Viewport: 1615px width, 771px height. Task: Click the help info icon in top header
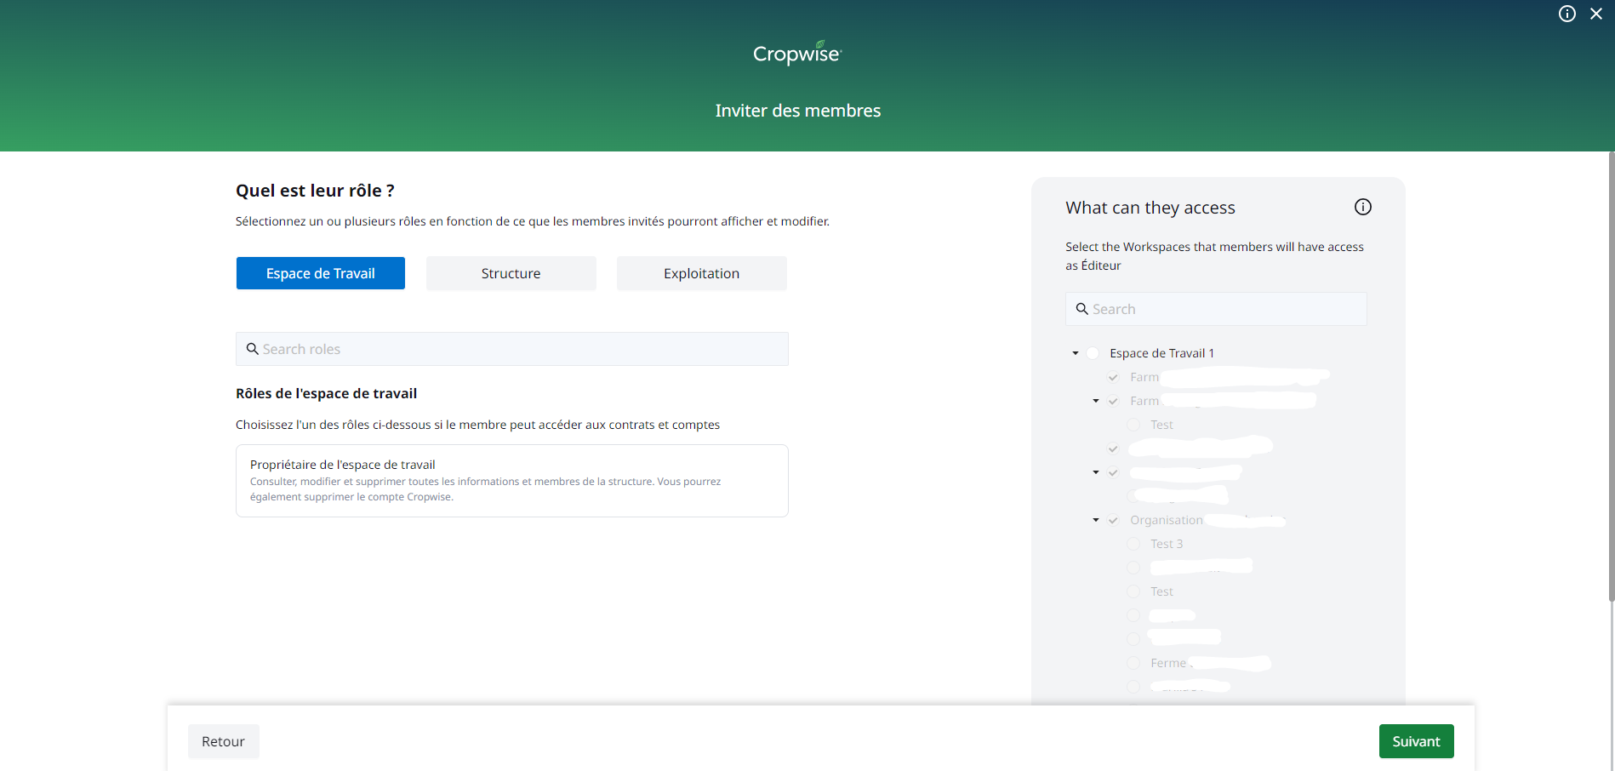(x=1566, y=14)
